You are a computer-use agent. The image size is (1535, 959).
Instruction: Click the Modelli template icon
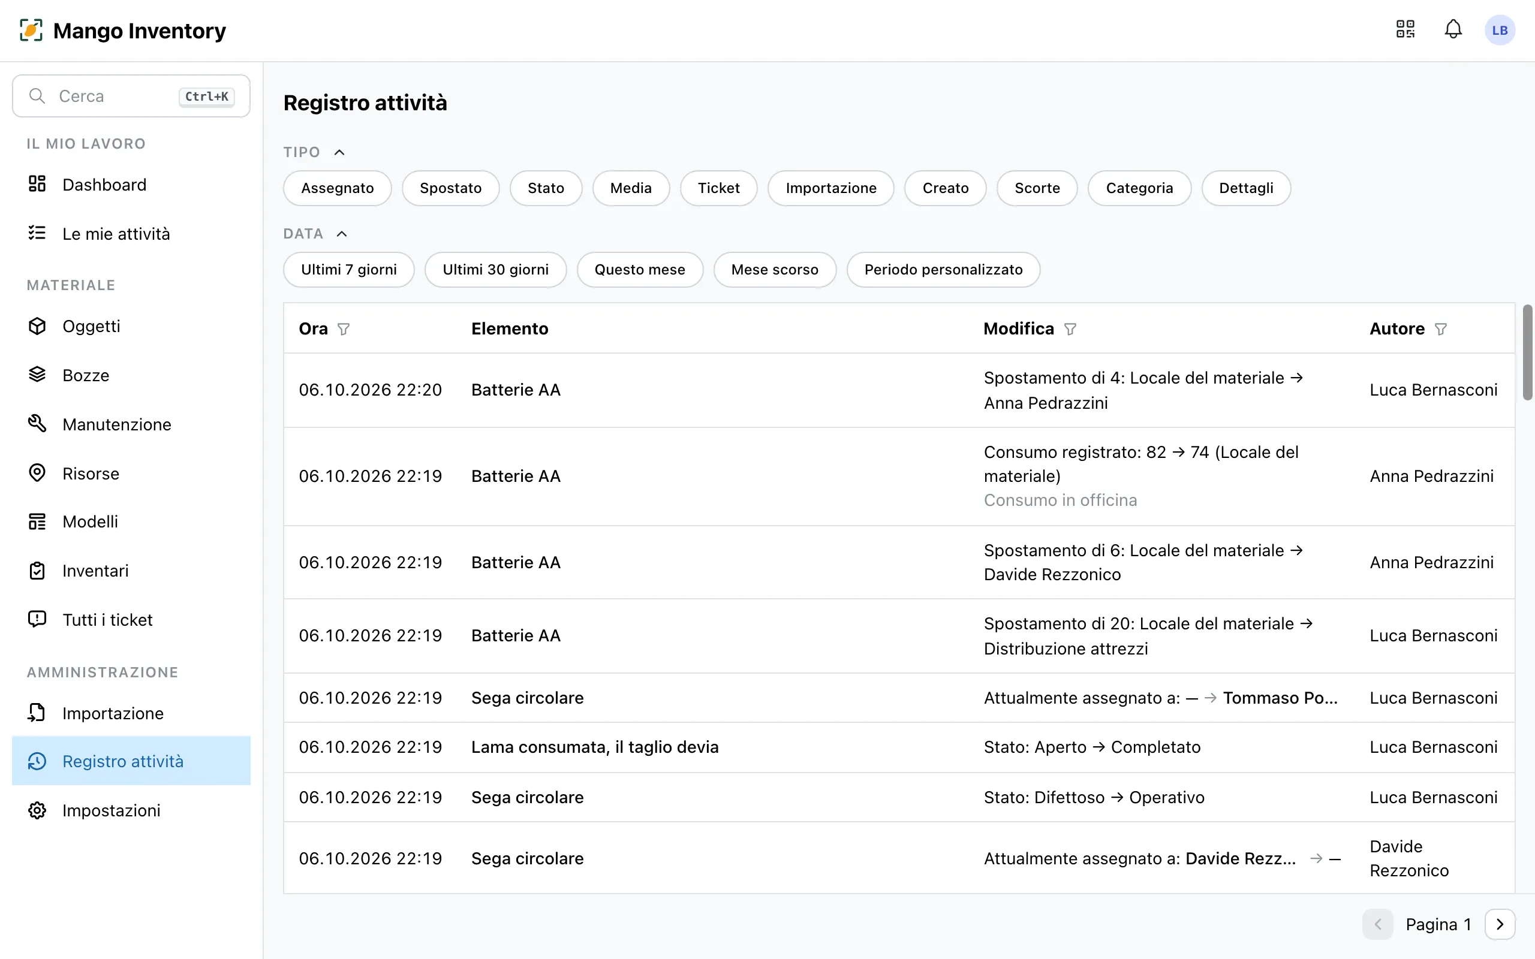point(37,521)
